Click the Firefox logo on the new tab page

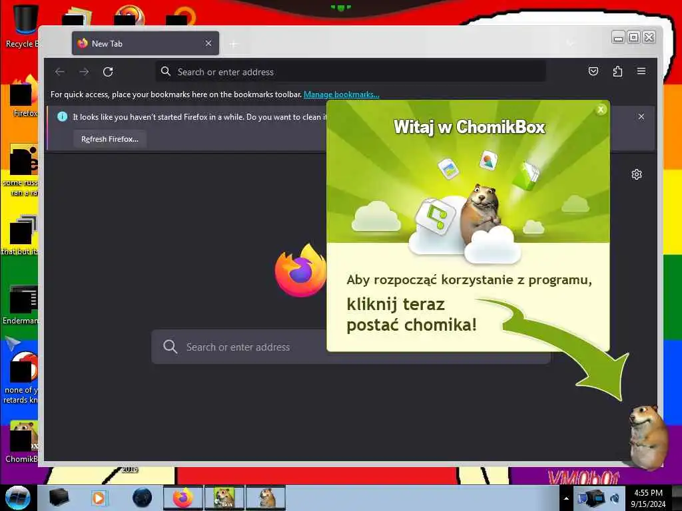pos(300,271)
